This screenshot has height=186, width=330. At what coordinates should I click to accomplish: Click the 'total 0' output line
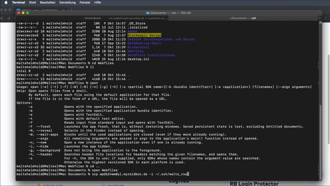point(23,71)
